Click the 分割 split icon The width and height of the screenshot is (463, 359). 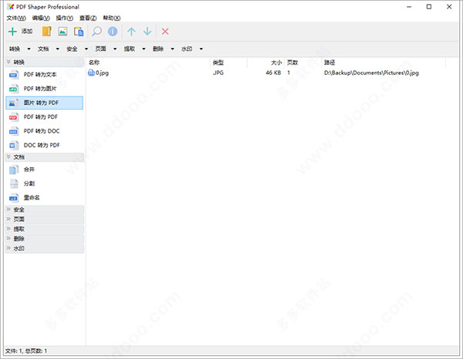pos(14,184)
